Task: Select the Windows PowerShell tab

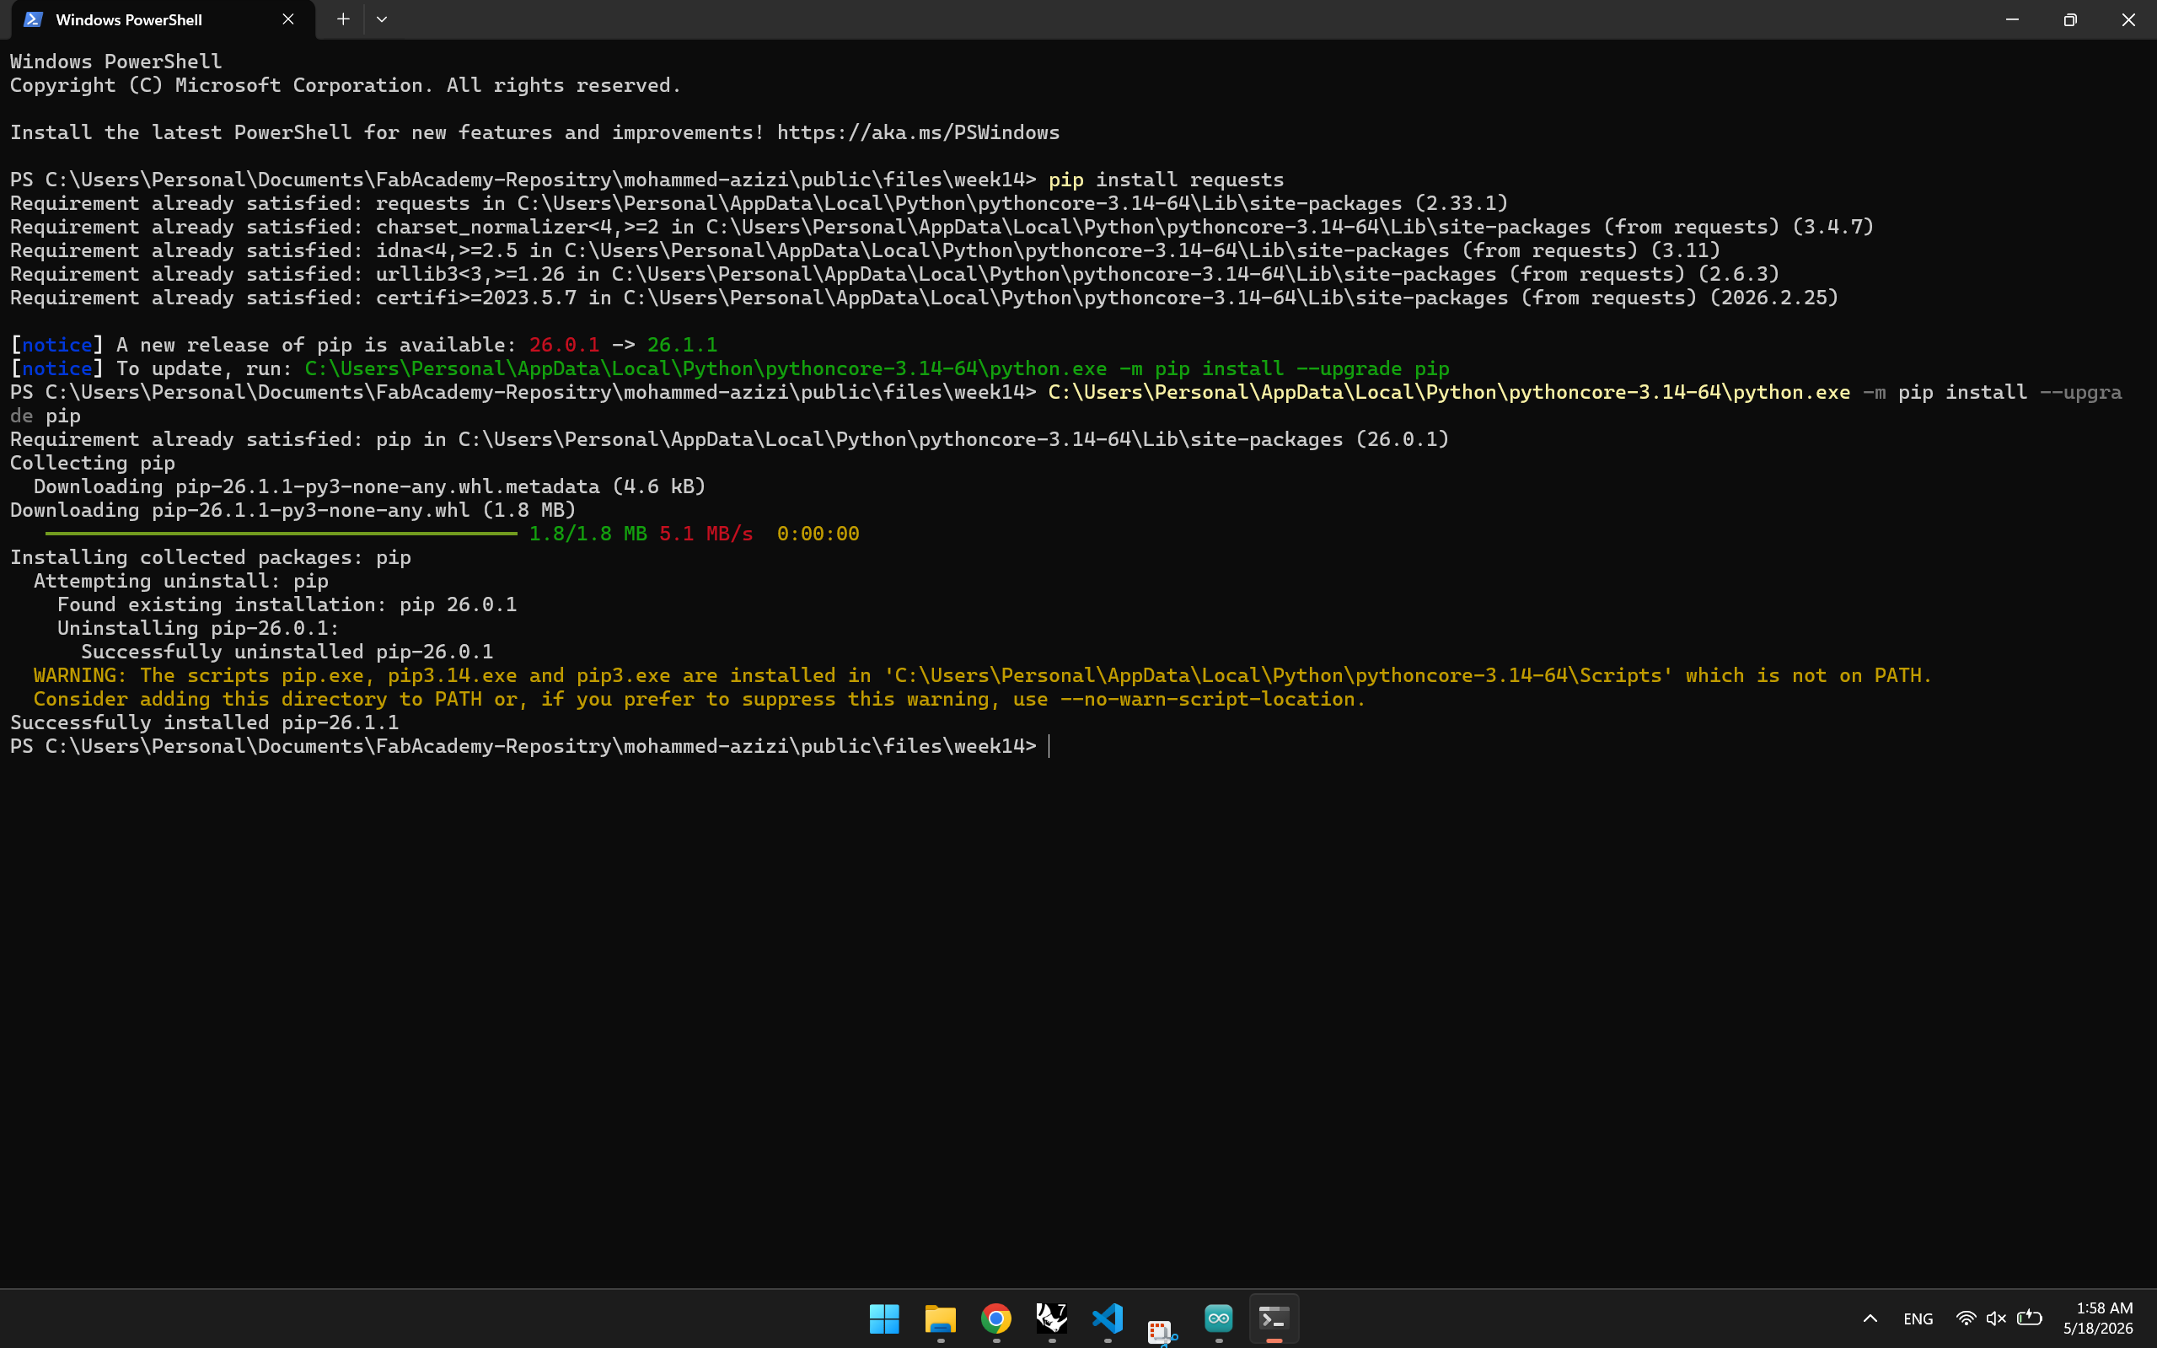Action: tap(162, 19)
